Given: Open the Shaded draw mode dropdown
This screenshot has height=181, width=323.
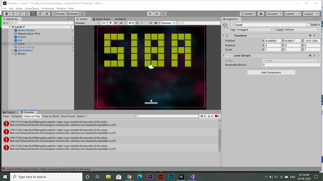Looking at the screenshot, I should [87, 23].
